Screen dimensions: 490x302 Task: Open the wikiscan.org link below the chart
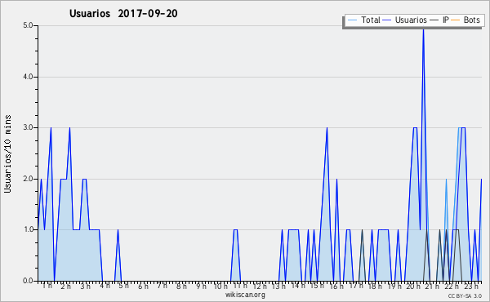[245, 295]
